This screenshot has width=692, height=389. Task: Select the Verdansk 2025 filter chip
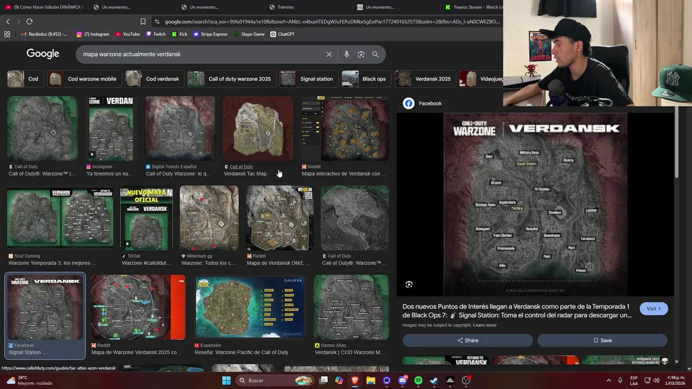coord(424,79)
